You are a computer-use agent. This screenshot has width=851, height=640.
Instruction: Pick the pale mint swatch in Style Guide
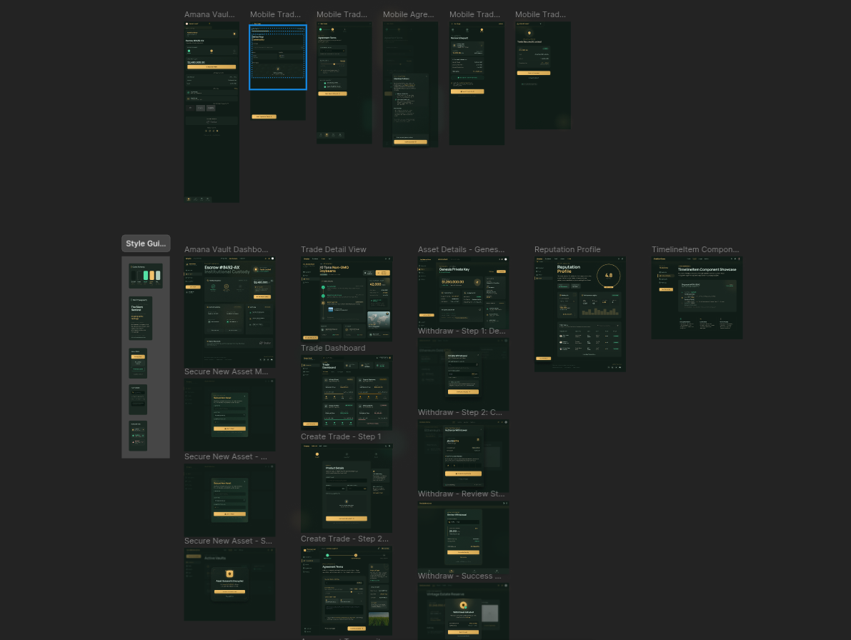158,276
